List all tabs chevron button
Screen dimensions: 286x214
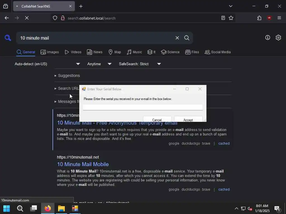pyautogui.click(x=230, y=6)
